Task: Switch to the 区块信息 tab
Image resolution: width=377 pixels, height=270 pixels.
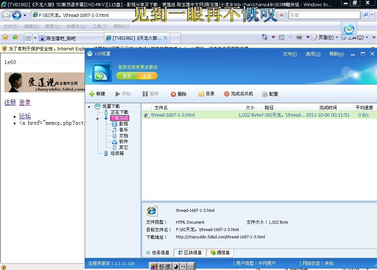Action: (x=190, y=253)
